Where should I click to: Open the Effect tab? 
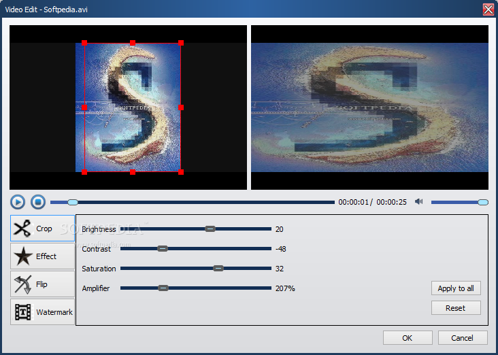point(43,256)
